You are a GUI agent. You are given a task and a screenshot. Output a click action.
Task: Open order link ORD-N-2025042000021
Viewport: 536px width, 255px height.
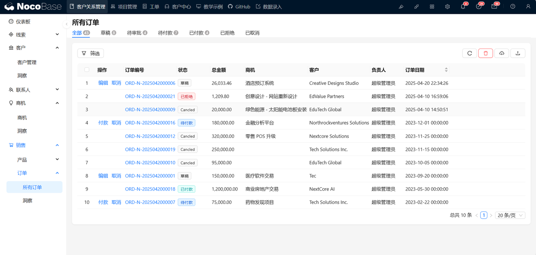150,97
